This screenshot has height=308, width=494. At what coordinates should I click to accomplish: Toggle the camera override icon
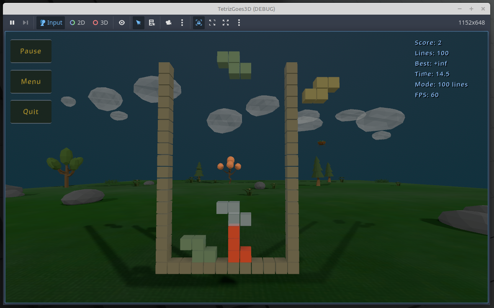(169, 23)
